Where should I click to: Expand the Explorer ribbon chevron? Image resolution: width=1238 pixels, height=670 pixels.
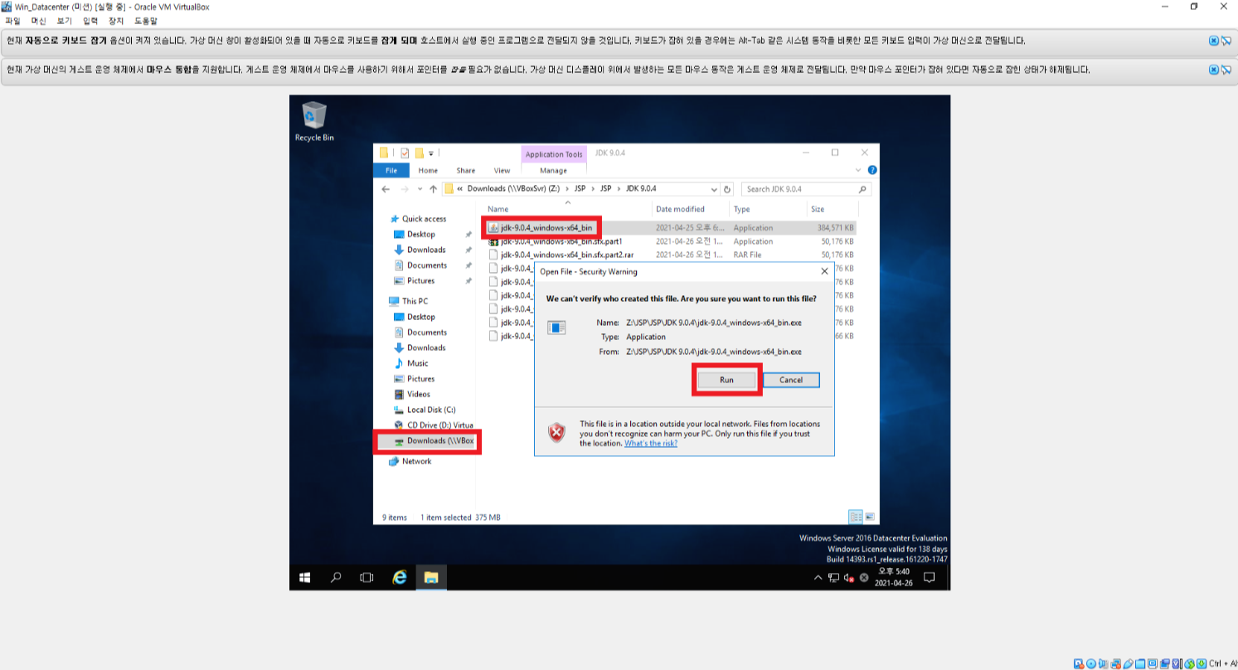coord(859,170)
